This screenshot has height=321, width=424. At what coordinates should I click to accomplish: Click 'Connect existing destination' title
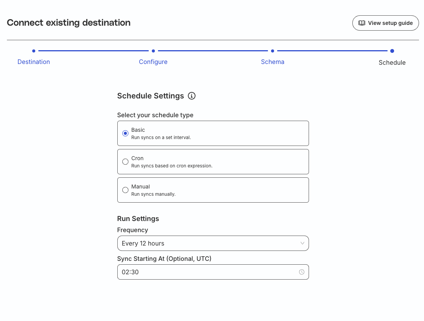[x=69, y=23]
